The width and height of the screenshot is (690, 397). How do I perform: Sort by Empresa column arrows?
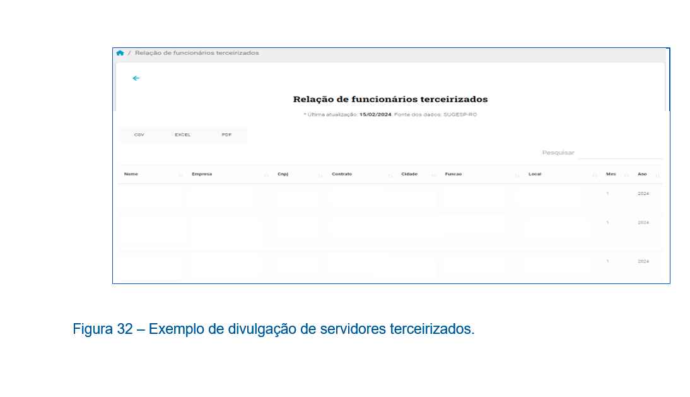point(266,175)
